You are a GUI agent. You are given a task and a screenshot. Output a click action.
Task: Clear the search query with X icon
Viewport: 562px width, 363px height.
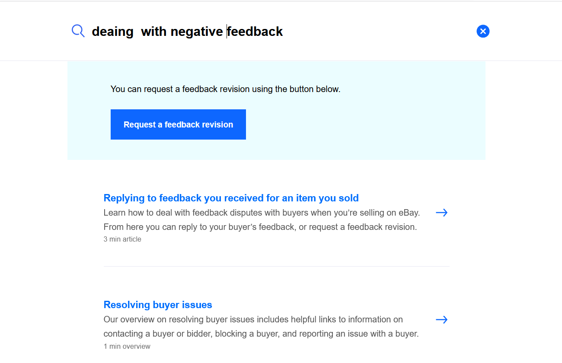(483, 31)
